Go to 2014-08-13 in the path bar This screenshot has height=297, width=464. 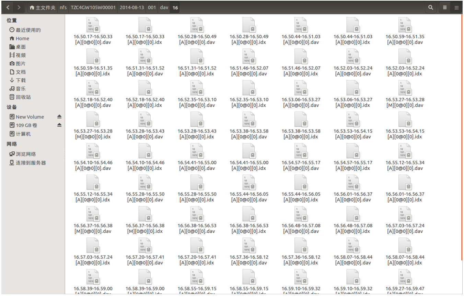pos(132,8)
